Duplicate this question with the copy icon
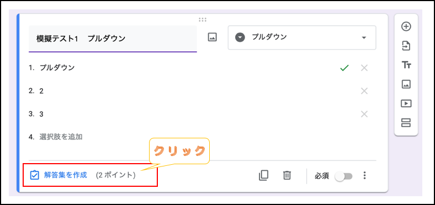The image size is (435, 205). point(263,176)
